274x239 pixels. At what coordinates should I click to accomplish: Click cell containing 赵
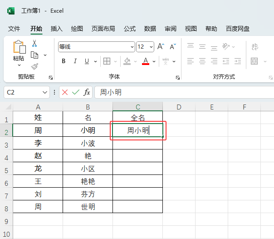[38, 156]
